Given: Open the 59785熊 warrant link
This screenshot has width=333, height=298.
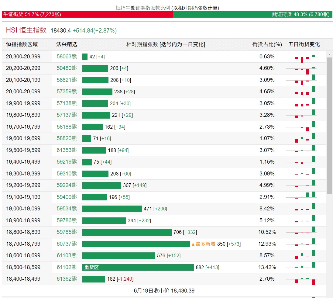Looking at the screenshot, I should tap(67, 232).
